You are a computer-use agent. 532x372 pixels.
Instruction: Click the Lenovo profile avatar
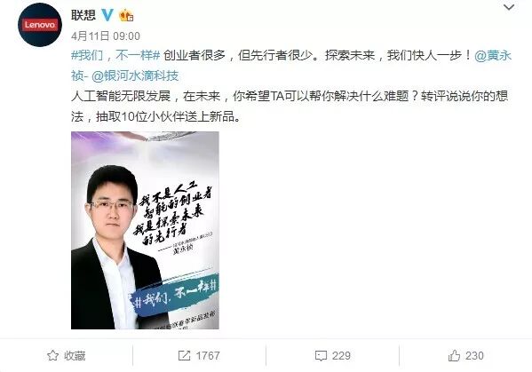(x=40, y=25)
